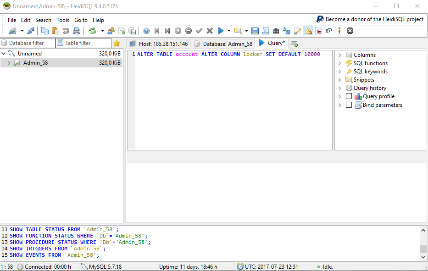Click the Load SQL file icon
The height and width of the screenshot is (271, 428).
pyautogui.click(x=122, y=31)
